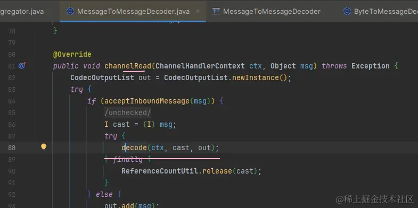
Task: Click the class icon on MessageToMessageDecoder.java tab
Action: coord(70,11)
